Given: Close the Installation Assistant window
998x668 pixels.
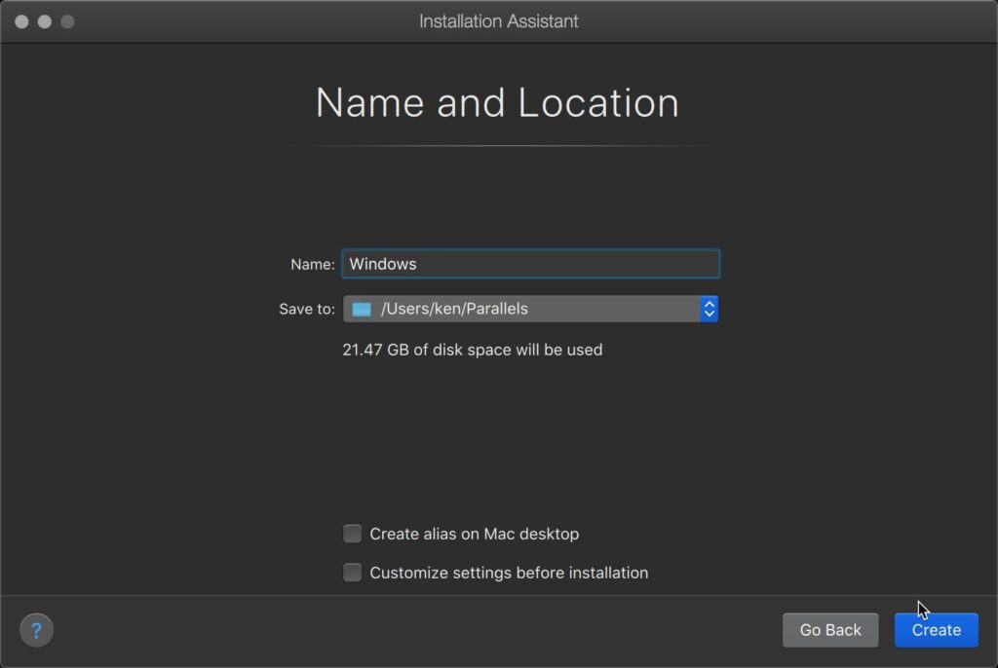Looking at the screenshot, I should [x=21, y=21].
